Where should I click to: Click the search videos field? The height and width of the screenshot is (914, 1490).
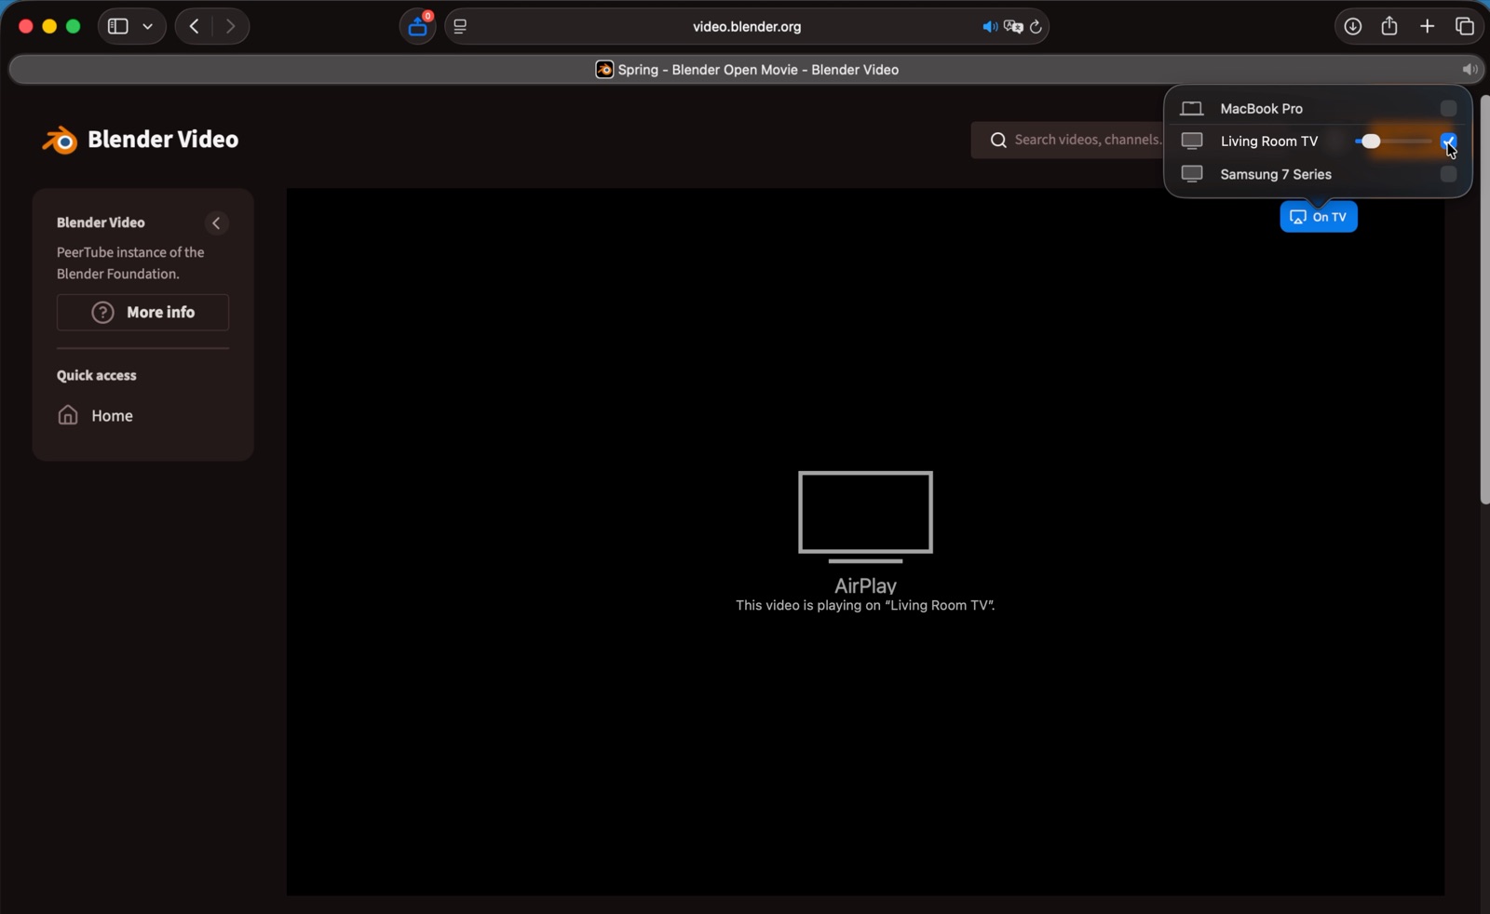pos(1087,140)
